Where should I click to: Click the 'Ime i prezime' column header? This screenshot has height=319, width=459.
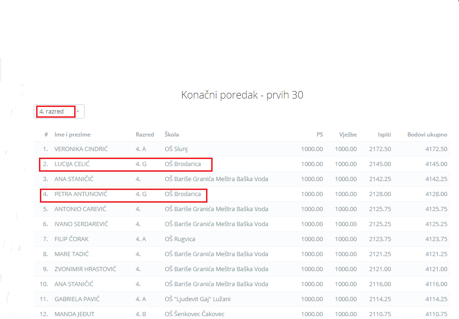pyautogui.click(x=72, y=135)
